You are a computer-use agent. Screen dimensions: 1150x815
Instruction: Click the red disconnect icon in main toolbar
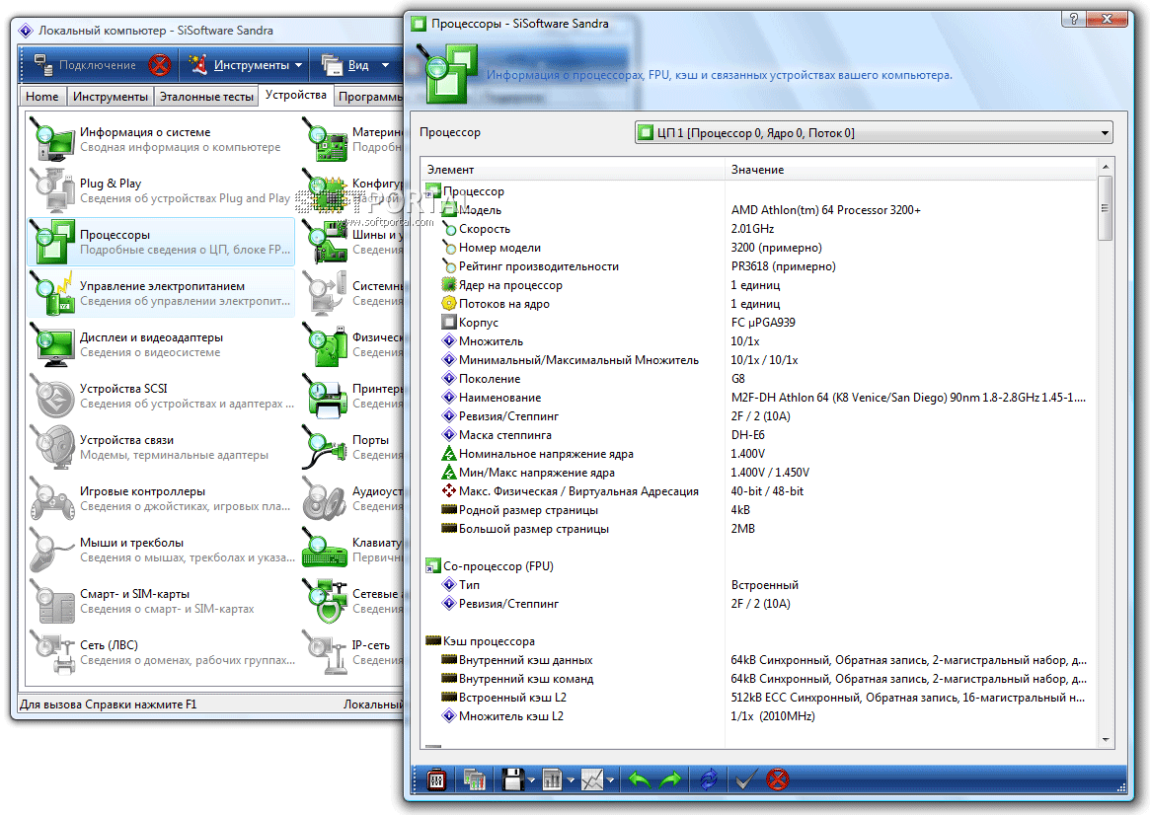[159, 65]
